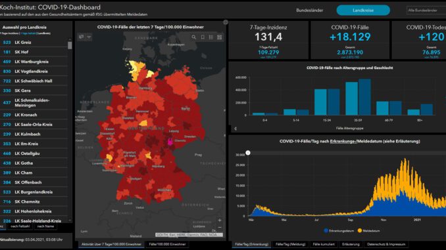Image resolution: width=446 pixels, height=250 pixels.
Task: Show the map legend list icon
Action: (211, 37)
